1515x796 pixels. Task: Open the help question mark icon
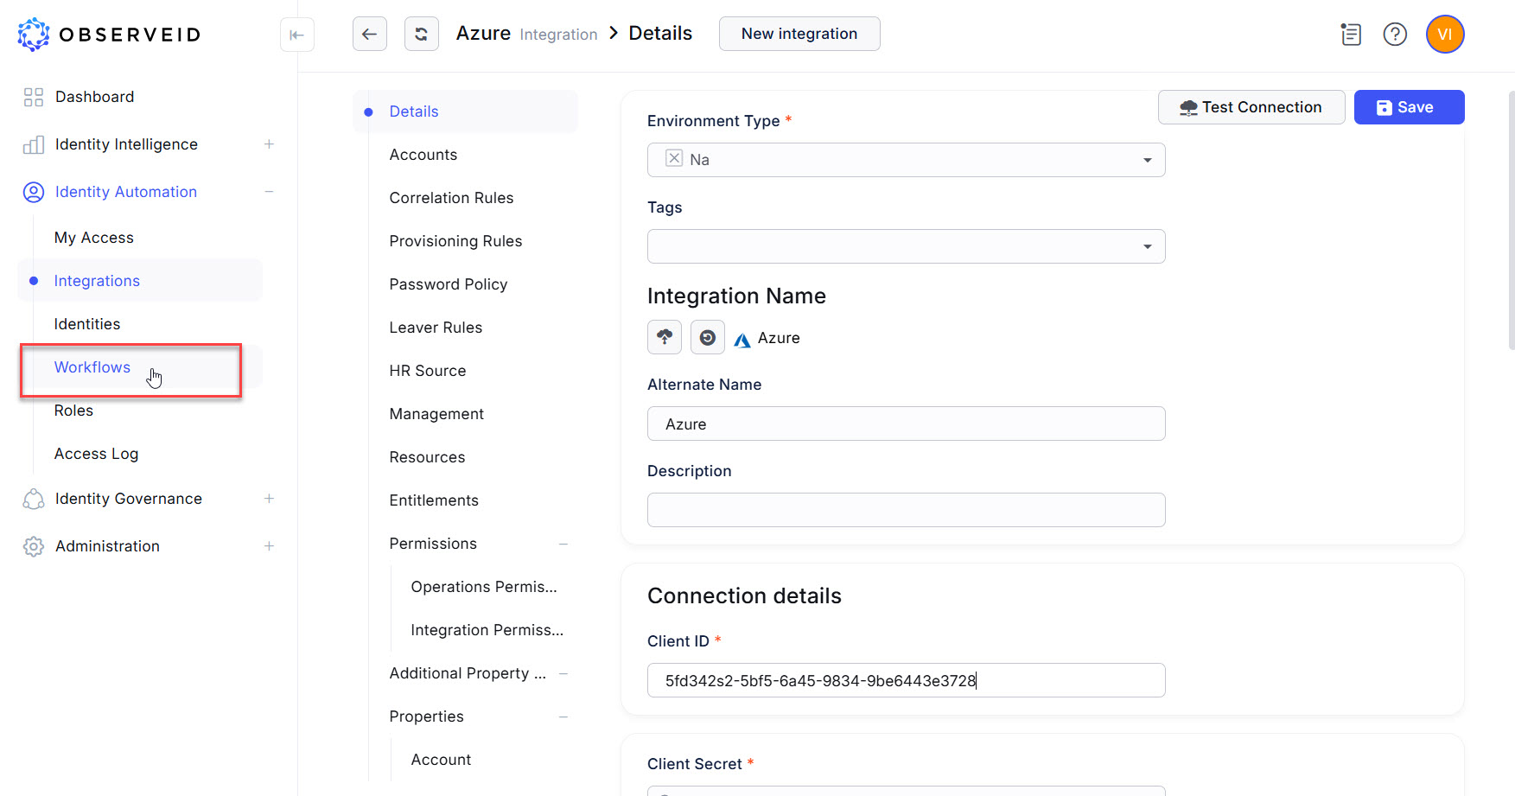(x=1395, y=35)
